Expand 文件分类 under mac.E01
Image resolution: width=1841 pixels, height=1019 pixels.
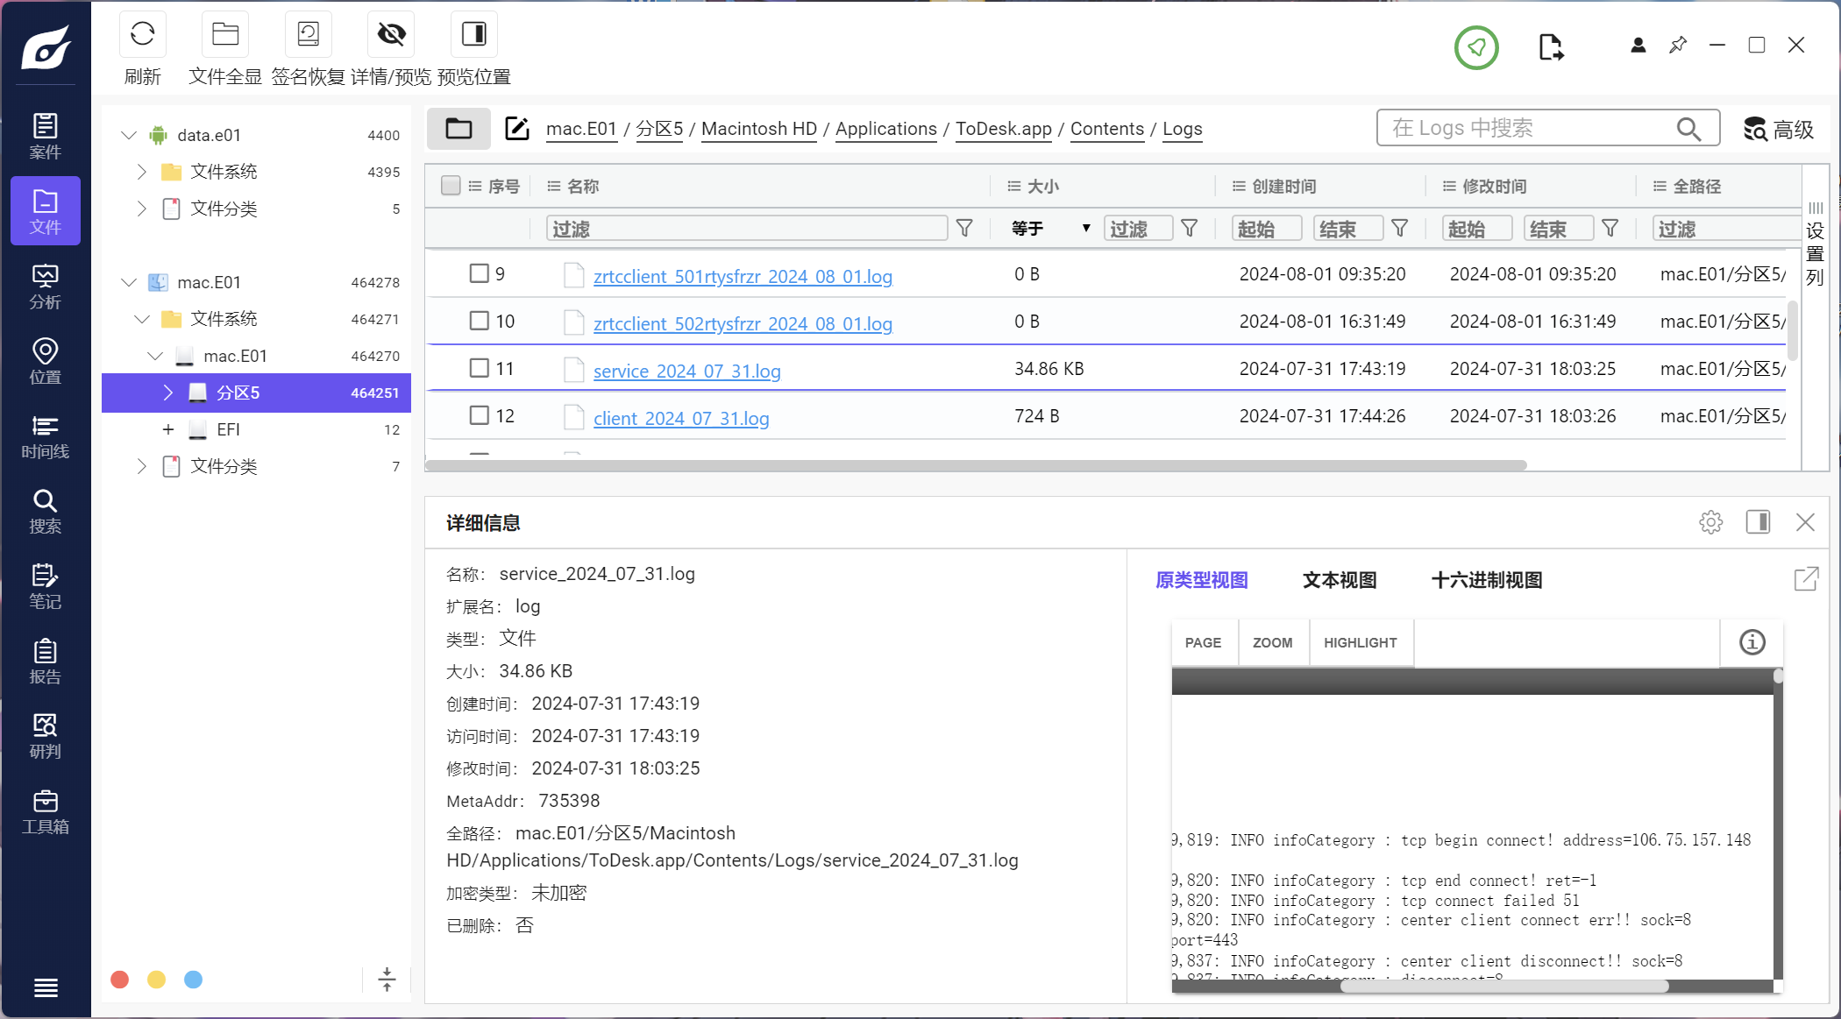141,466
